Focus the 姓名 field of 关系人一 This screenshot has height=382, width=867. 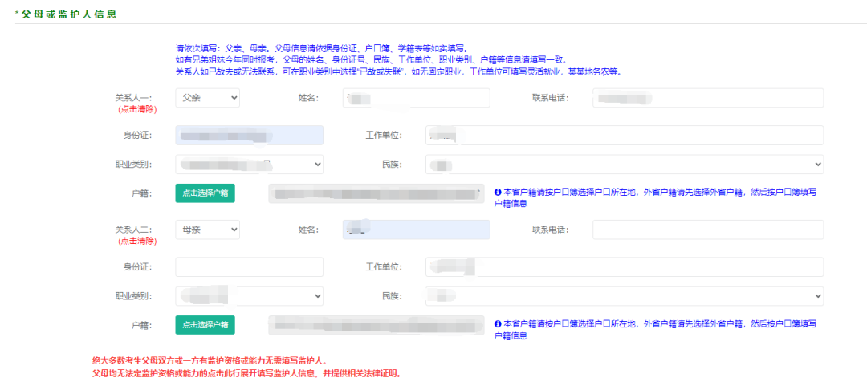417,98
